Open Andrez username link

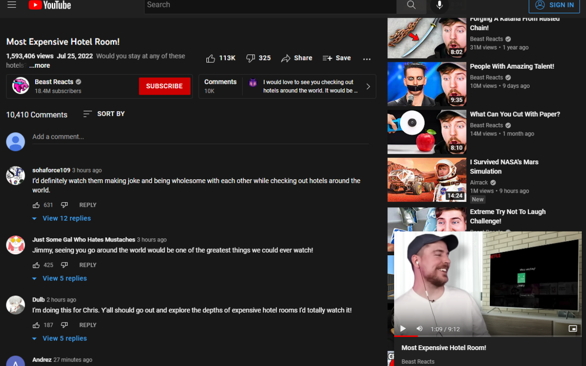tap(42, 360)
